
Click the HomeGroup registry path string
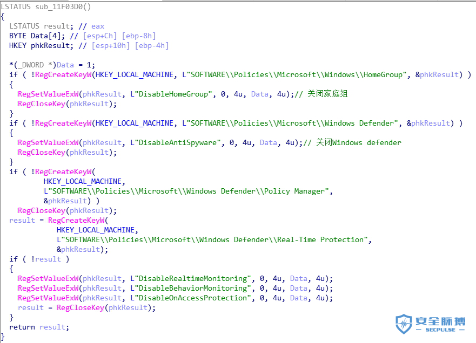coord(294,74)
